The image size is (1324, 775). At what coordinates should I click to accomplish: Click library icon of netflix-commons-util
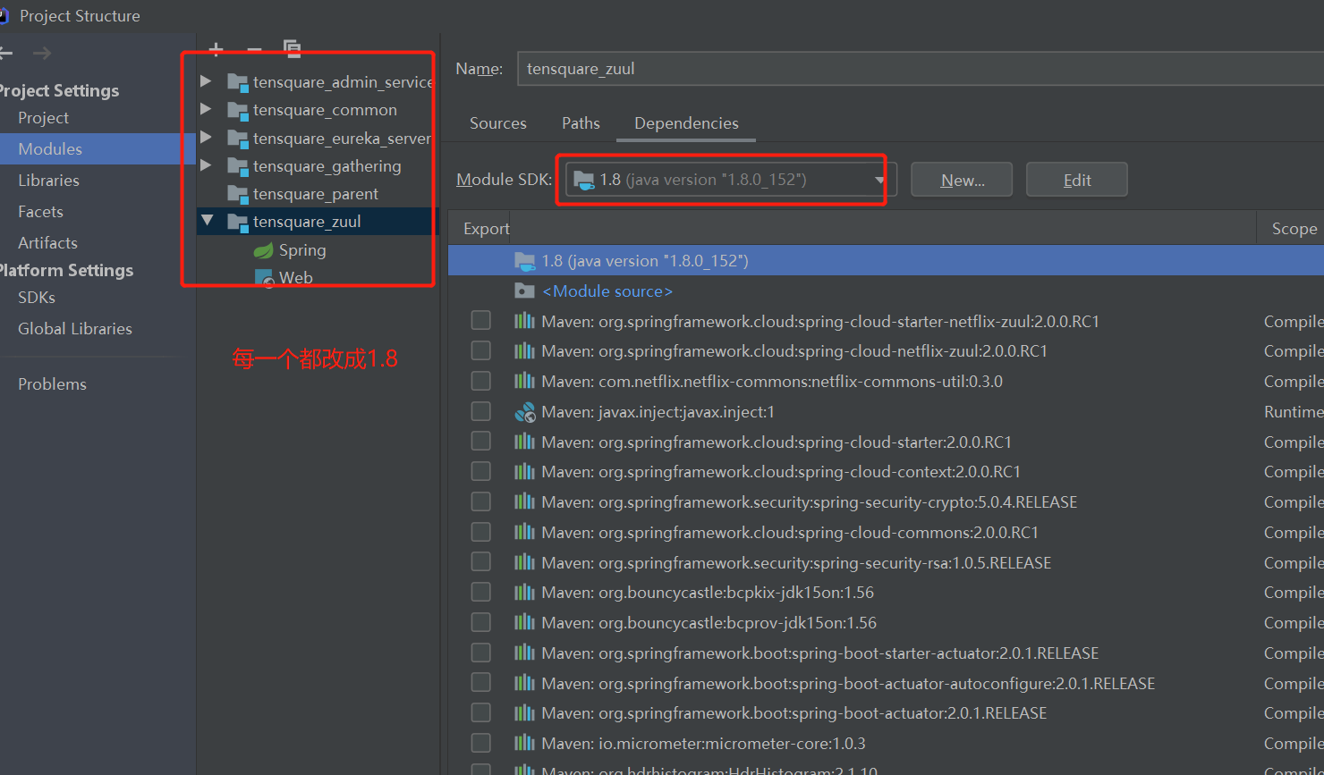tap(525, 382)
